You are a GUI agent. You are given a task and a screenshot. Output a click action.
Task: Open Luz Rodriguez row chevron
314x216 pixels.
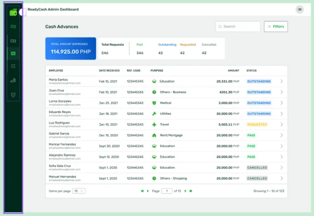(x=281, y=125)
